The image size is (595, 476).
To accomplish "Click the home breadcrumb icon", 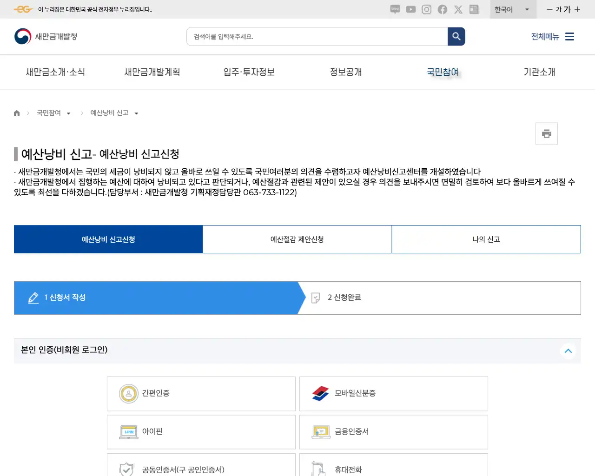I will tap(17, 112).
